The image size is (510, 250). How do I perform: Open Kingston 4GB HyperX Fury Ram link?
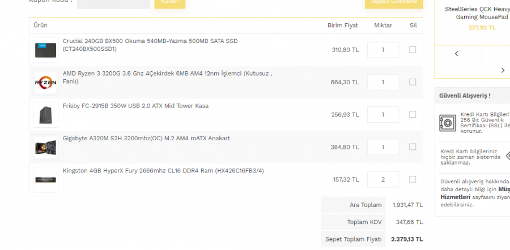click(x=163, y=171)
